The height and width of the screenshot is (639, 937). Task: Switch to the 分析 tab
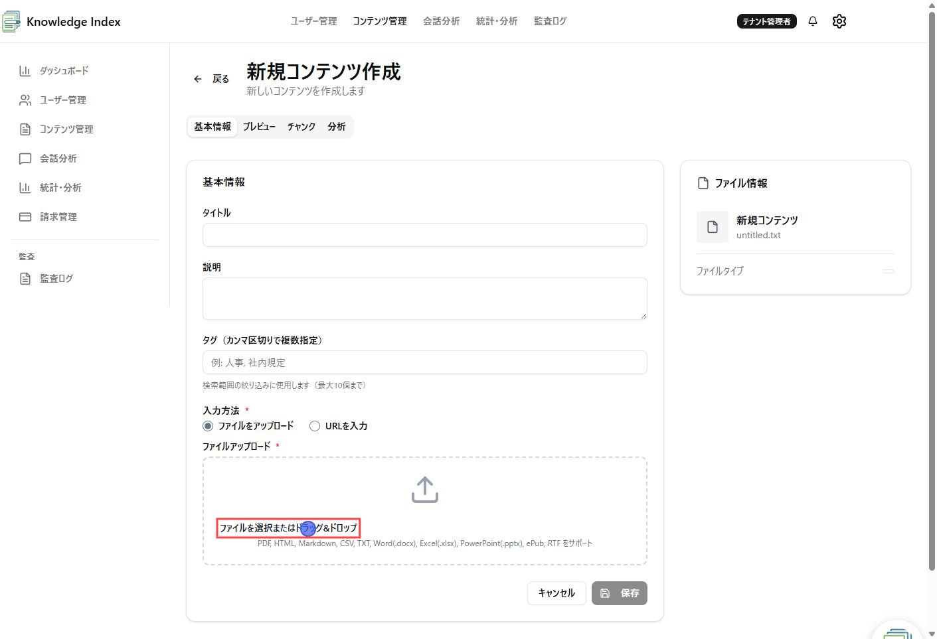pyautogui.click(x=337, y=127)
